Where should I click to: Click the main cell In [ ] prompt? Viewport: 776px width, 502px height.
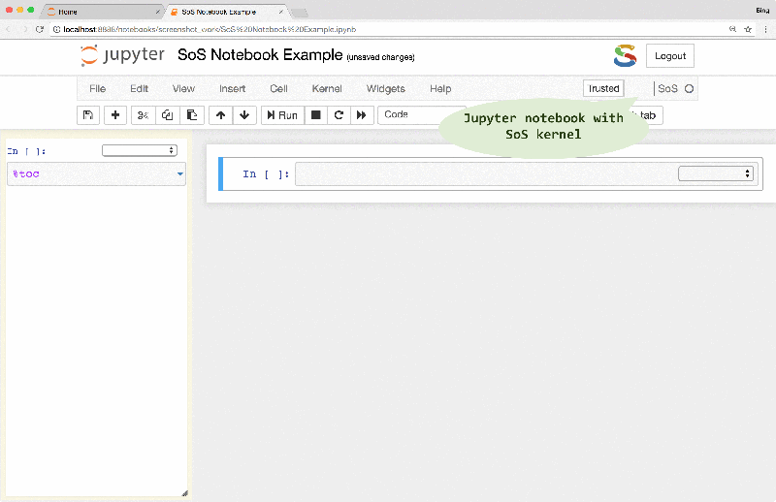265,174
